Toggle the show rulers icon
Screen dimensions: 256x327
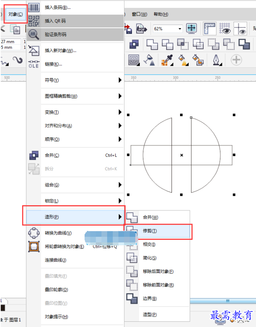tap(209, 28)
